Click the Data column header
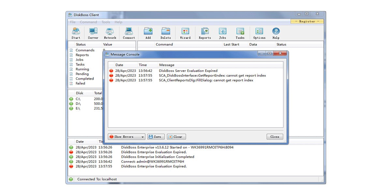Screen dimensions: 391x195 pos(253,45)
